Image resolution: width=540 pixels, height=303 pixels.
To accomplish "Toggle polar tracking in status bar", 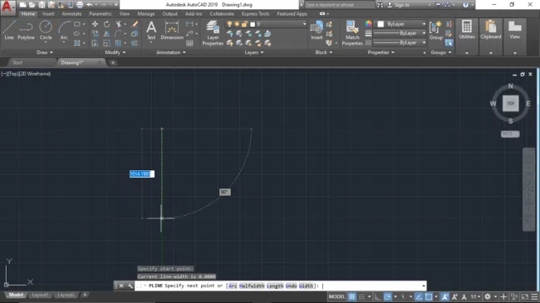I will click(x=387, y=296).
